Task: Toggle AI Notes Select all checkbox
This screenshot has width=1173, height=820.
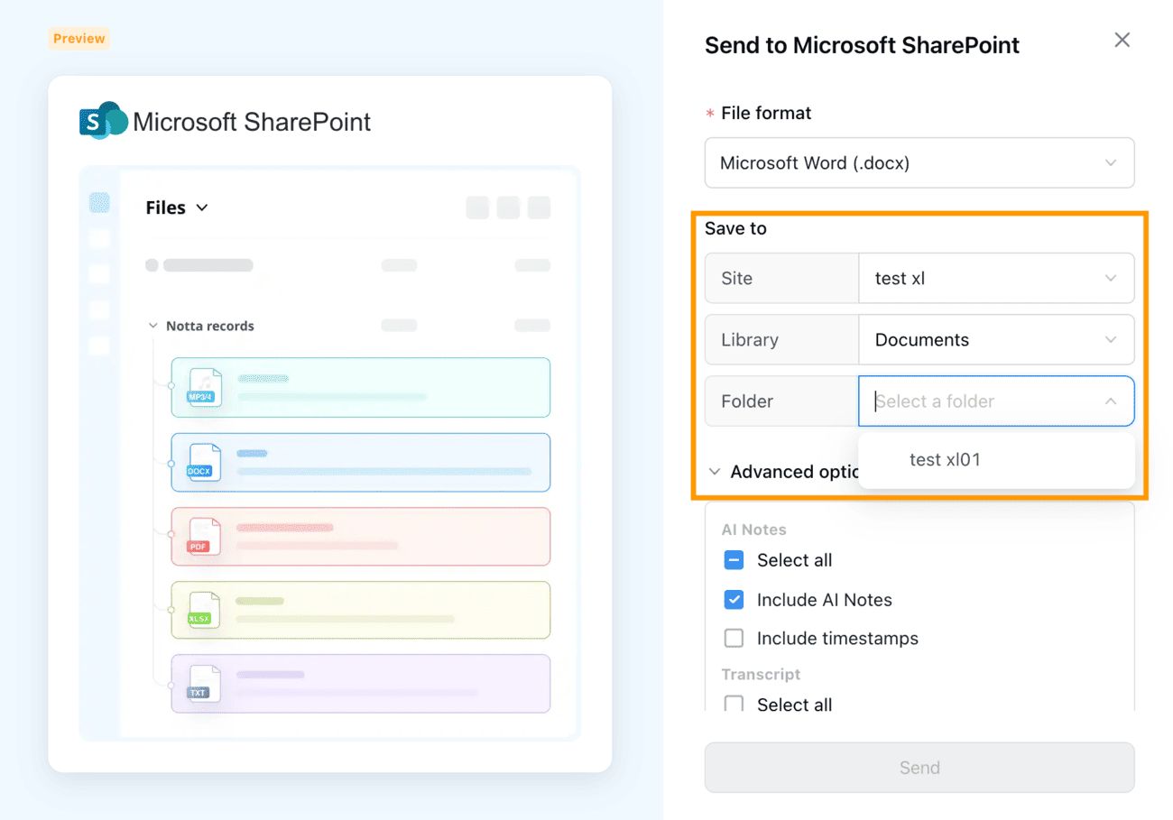Action: tap(734, 560)
